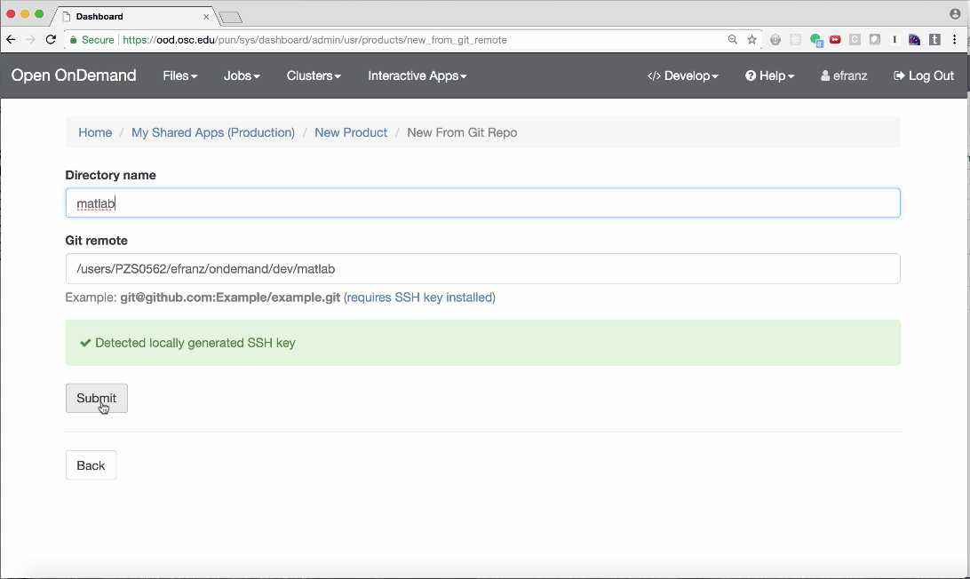The width and height of the screenshot is (970, 579).
Task: Click the green Secure padlock icon
Action: pos(75,40)
